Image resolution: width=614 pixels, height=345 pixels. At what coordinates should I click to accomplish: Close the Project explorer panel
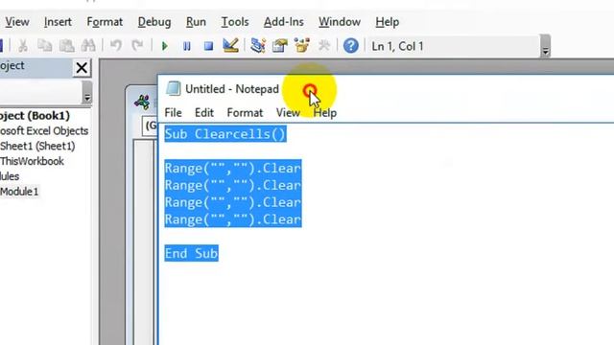pyautogui.click(x=82, y=68)
